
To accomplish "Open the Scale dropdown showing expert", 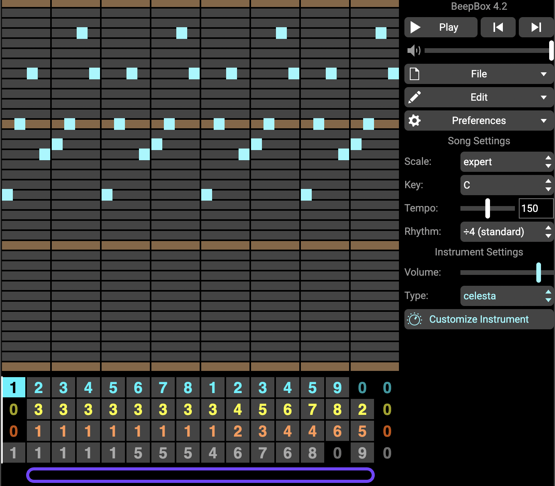I will click(x=507, y=162).
